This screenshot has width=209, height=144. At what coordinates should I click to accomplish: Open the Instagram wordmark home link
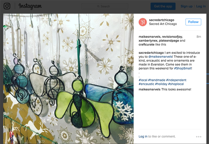(x=30, y=6)
